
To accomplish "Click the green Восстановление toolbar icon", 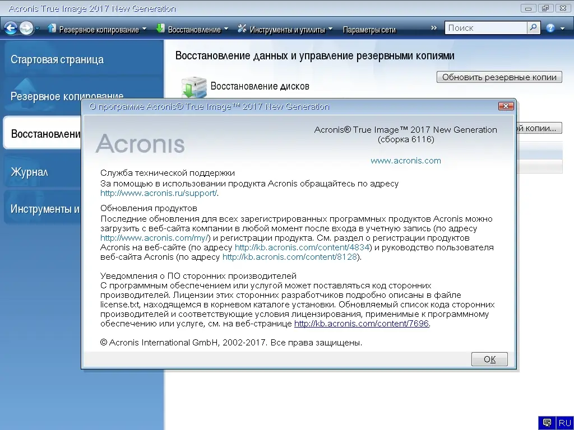I will pyautogui.click(x=160, y=28).
